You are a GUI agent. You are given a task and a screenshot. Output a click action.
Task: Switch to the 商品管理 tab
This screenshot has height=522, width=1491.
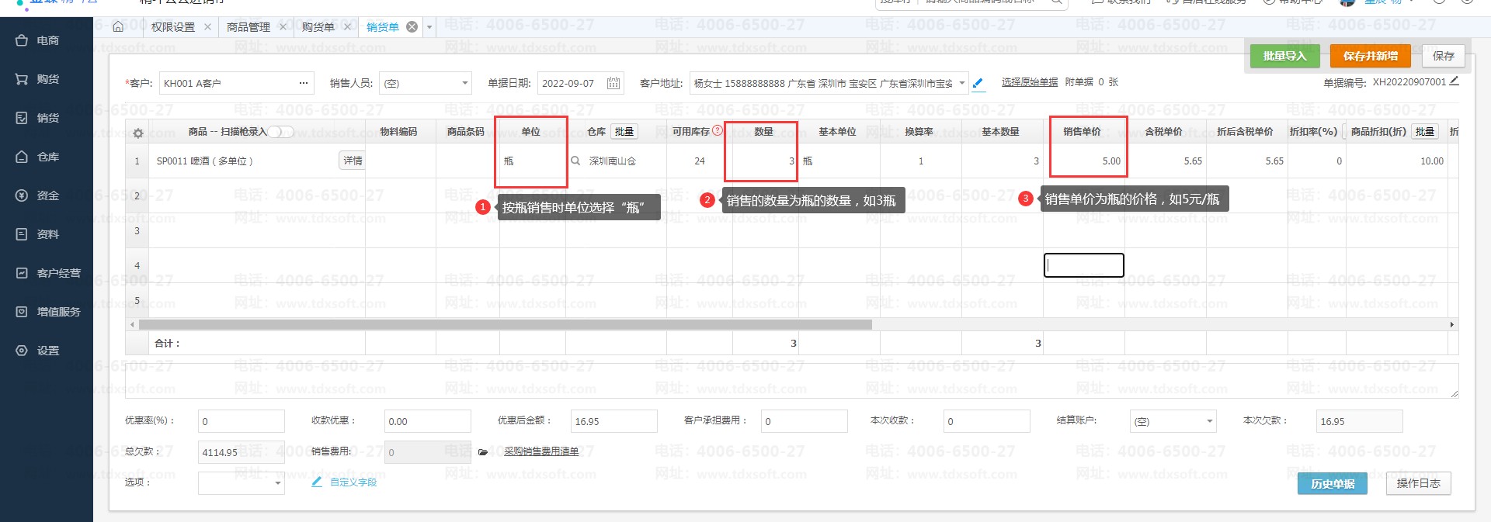click(x=248, y=27)
